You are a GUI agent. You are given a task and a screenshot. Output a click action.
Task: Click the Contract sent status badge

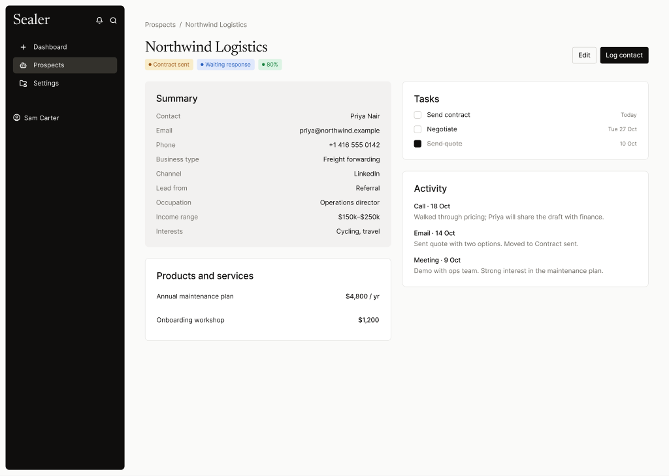tap(169, 65)
